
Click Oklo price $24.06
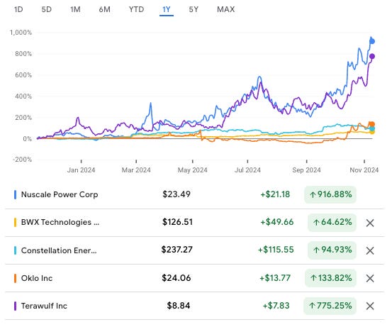[x=177, y=278]
